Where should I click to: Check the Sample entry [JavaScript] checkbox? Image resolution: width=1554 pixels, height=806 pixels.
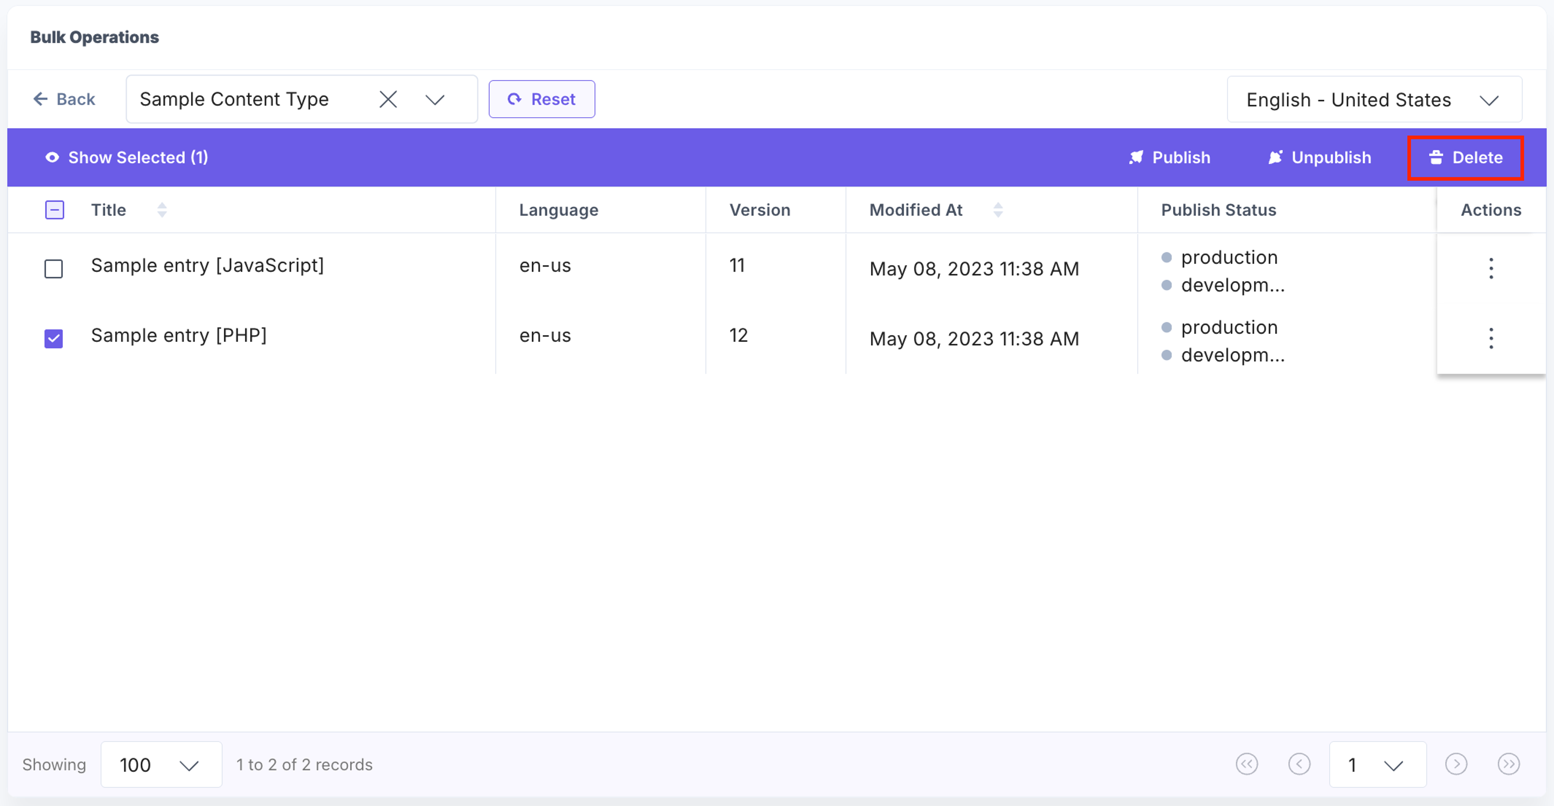[54, 269]
